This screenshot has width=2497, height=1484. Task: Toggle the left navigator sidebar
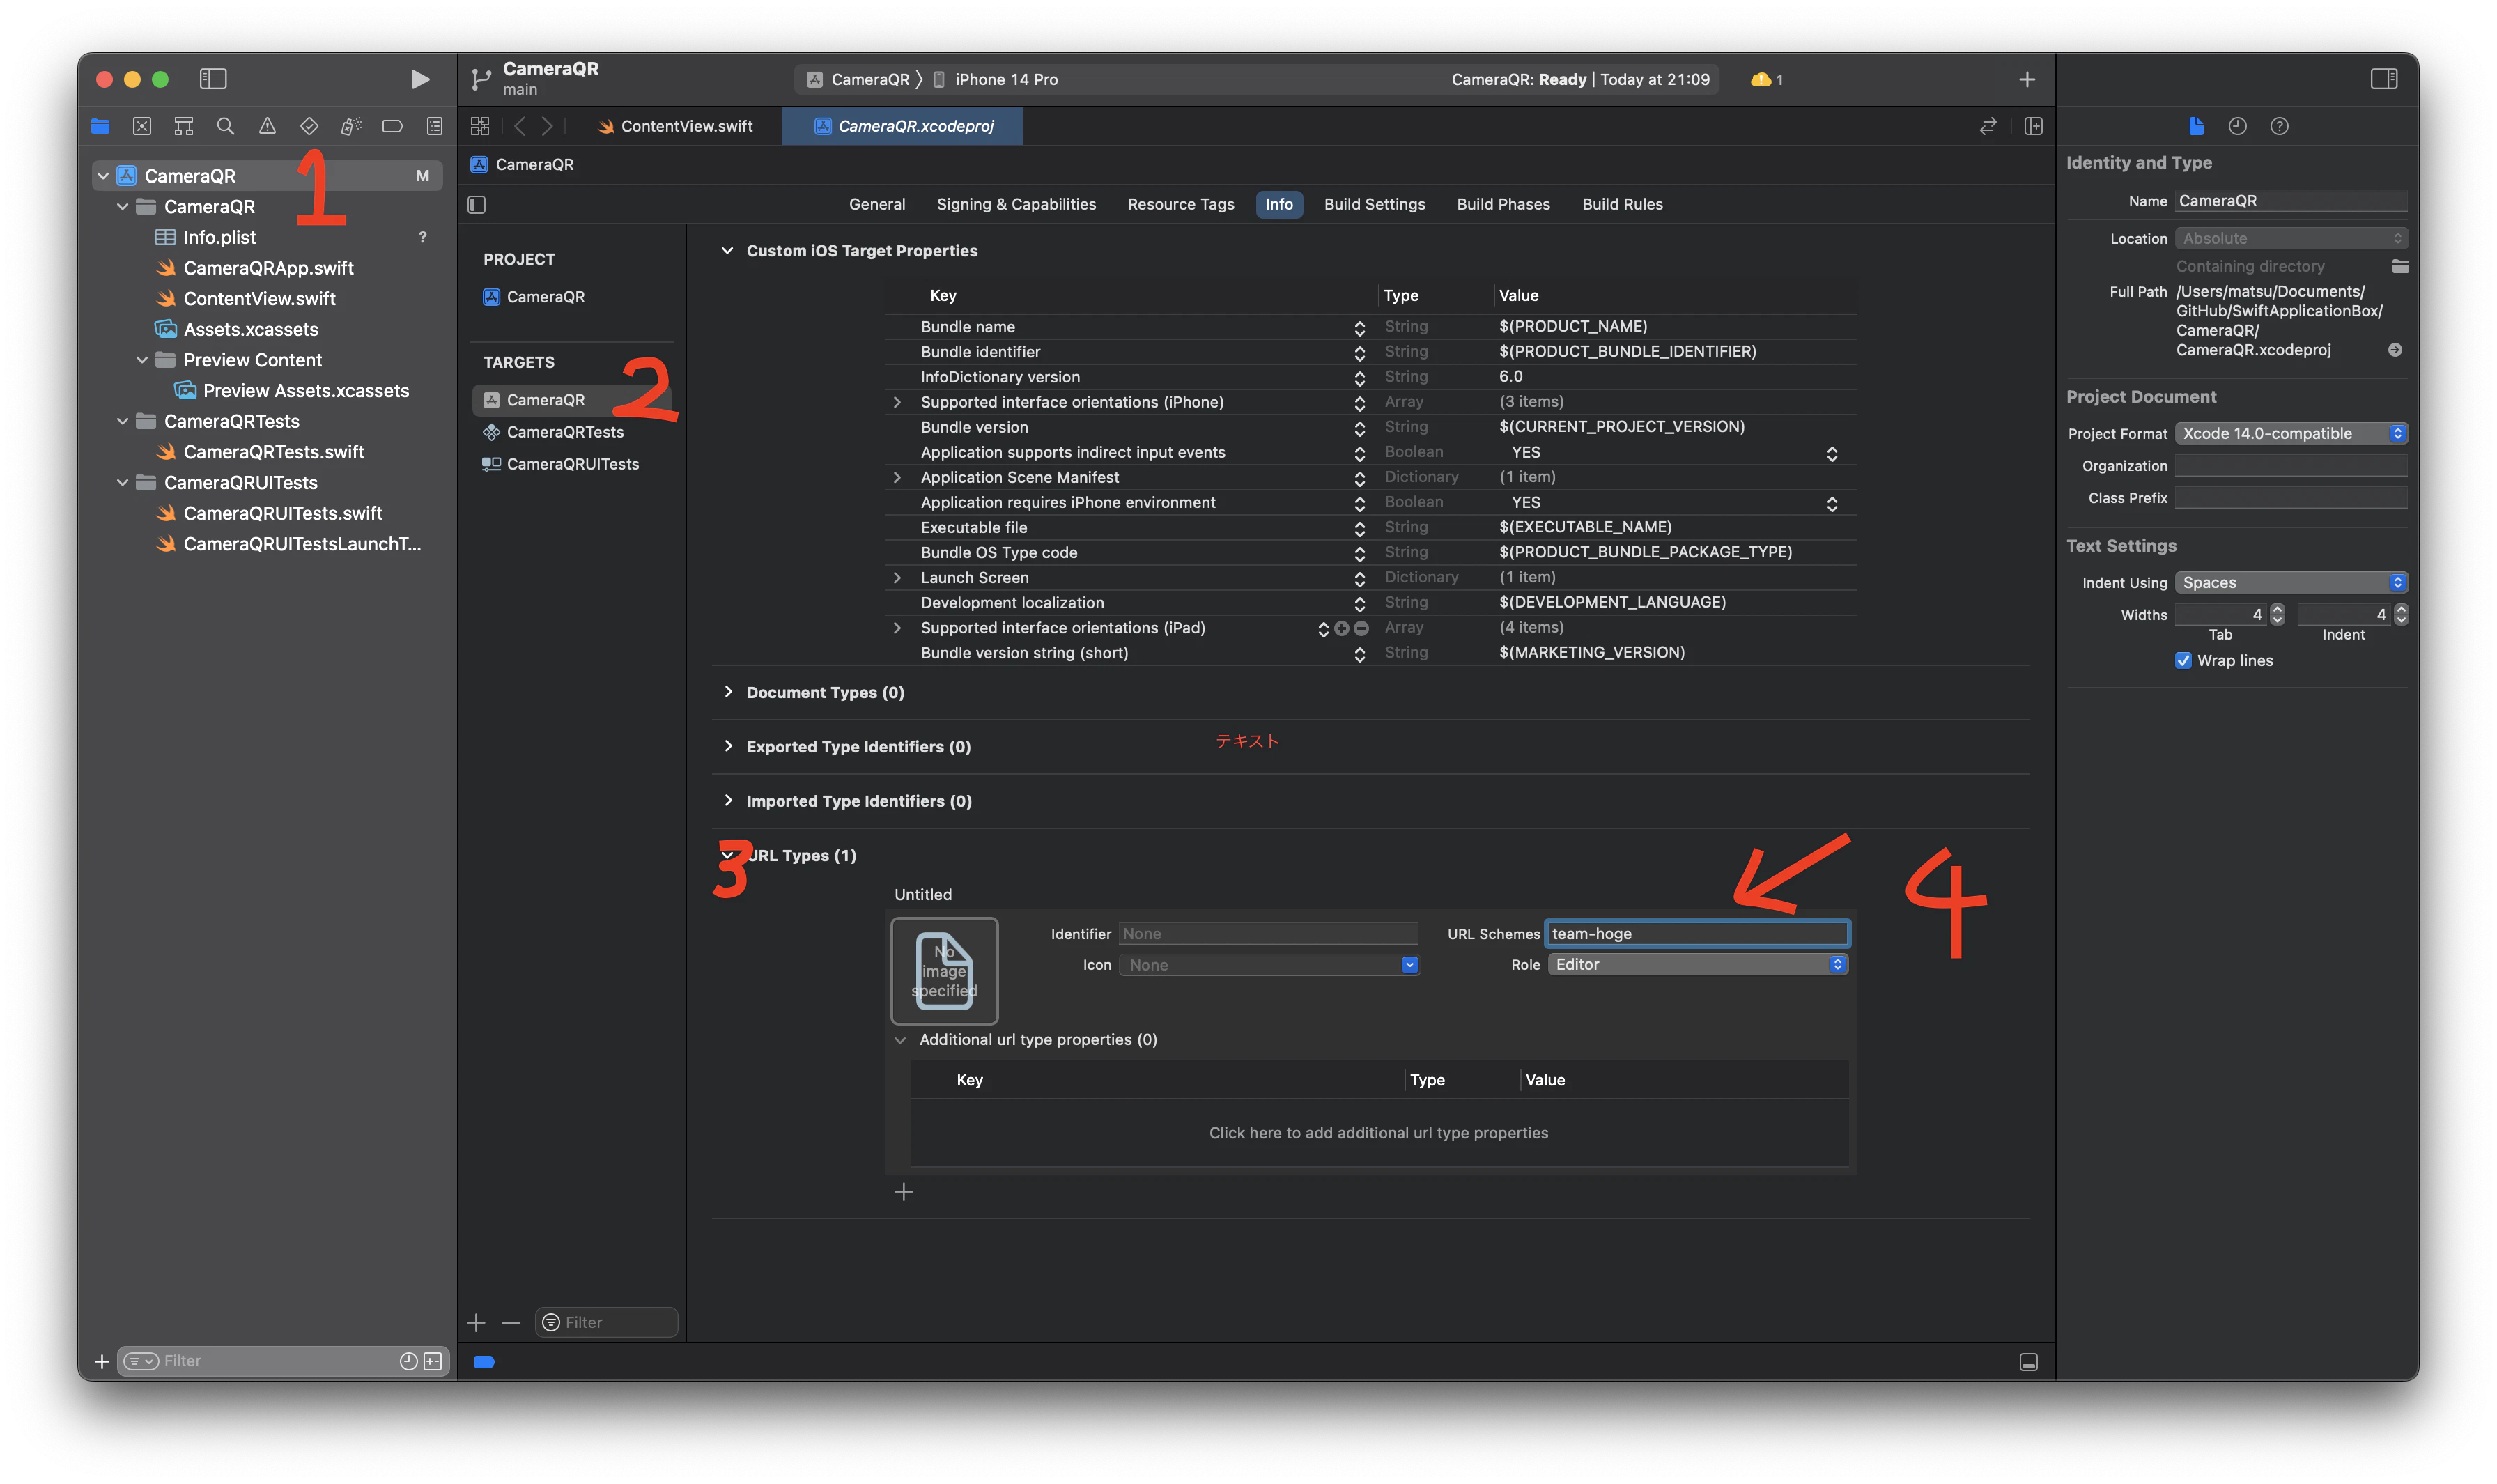click(x=213, y=79)
